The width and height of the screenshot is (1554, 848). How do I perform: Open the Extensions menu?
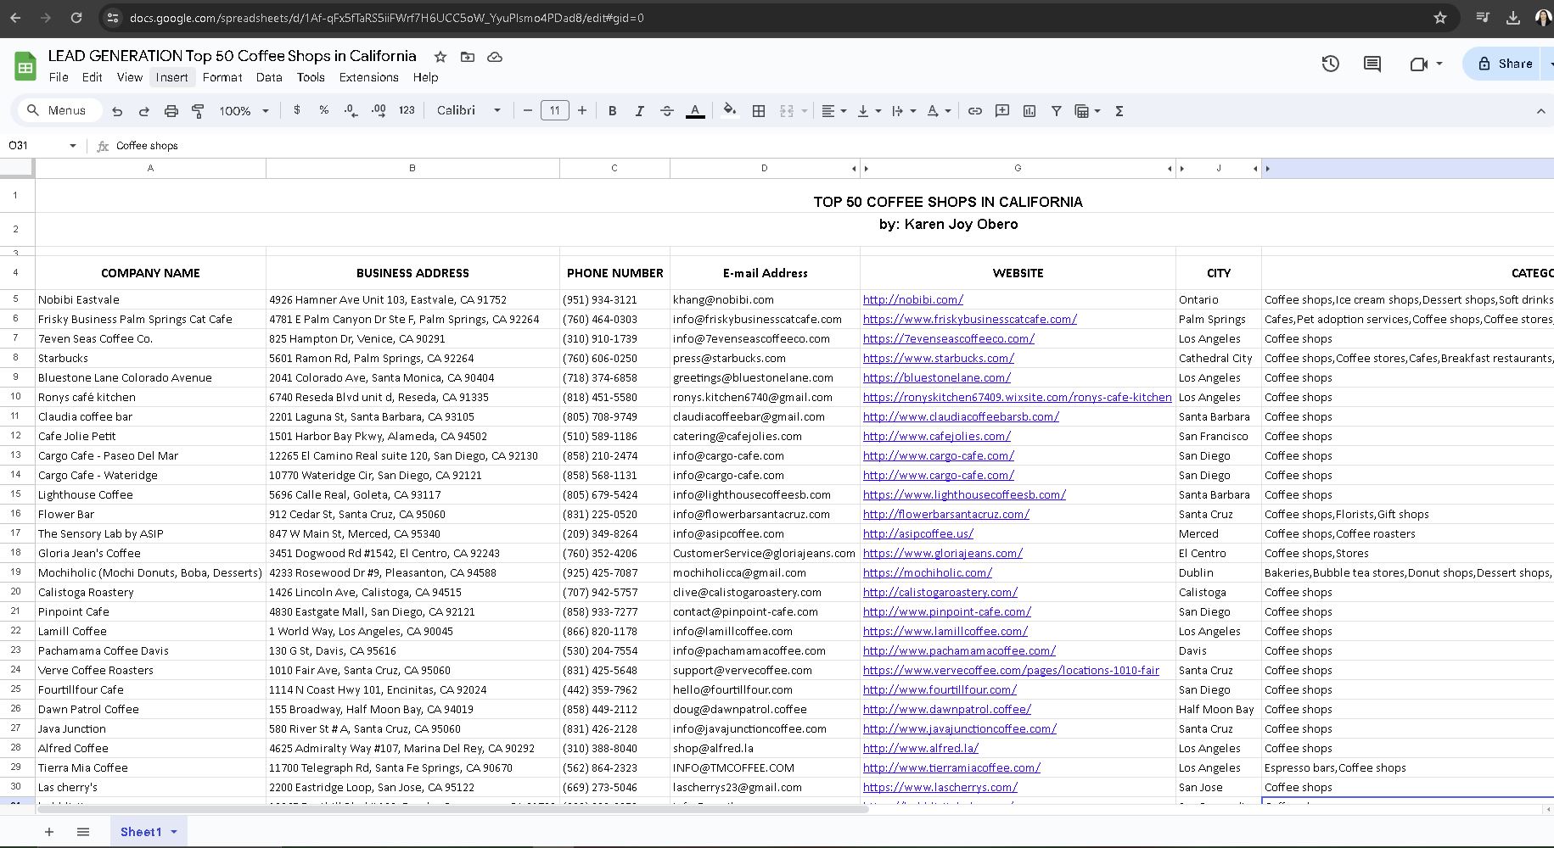[368, 77]
